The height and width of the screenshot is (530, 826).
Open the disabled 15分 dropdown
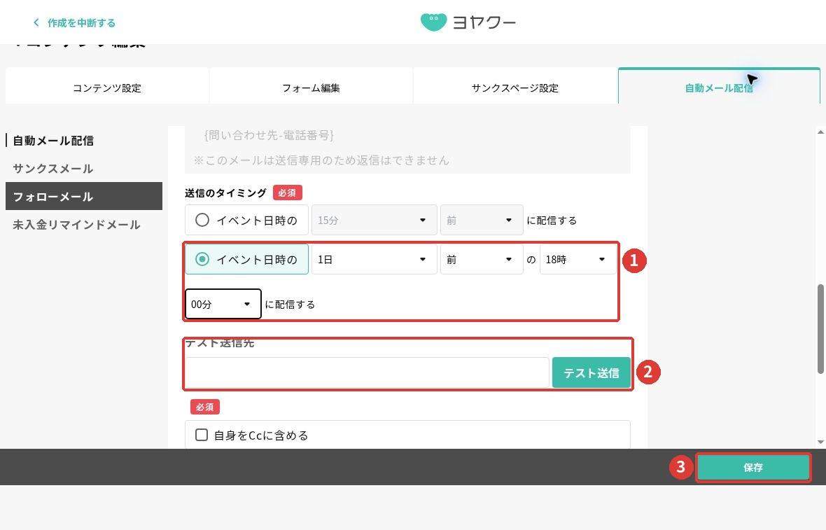[374, 220]
